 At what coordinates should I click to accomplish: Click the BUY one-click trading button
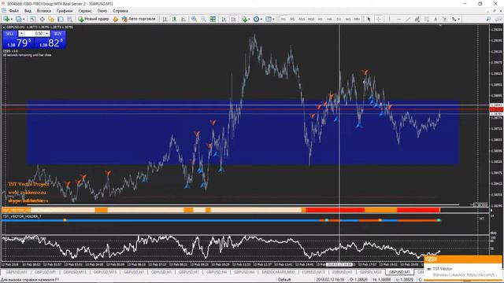point(57,34)
